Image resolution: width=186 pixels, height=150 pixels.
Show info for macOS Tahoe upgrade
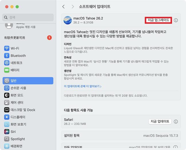click(x=176, y=20)
